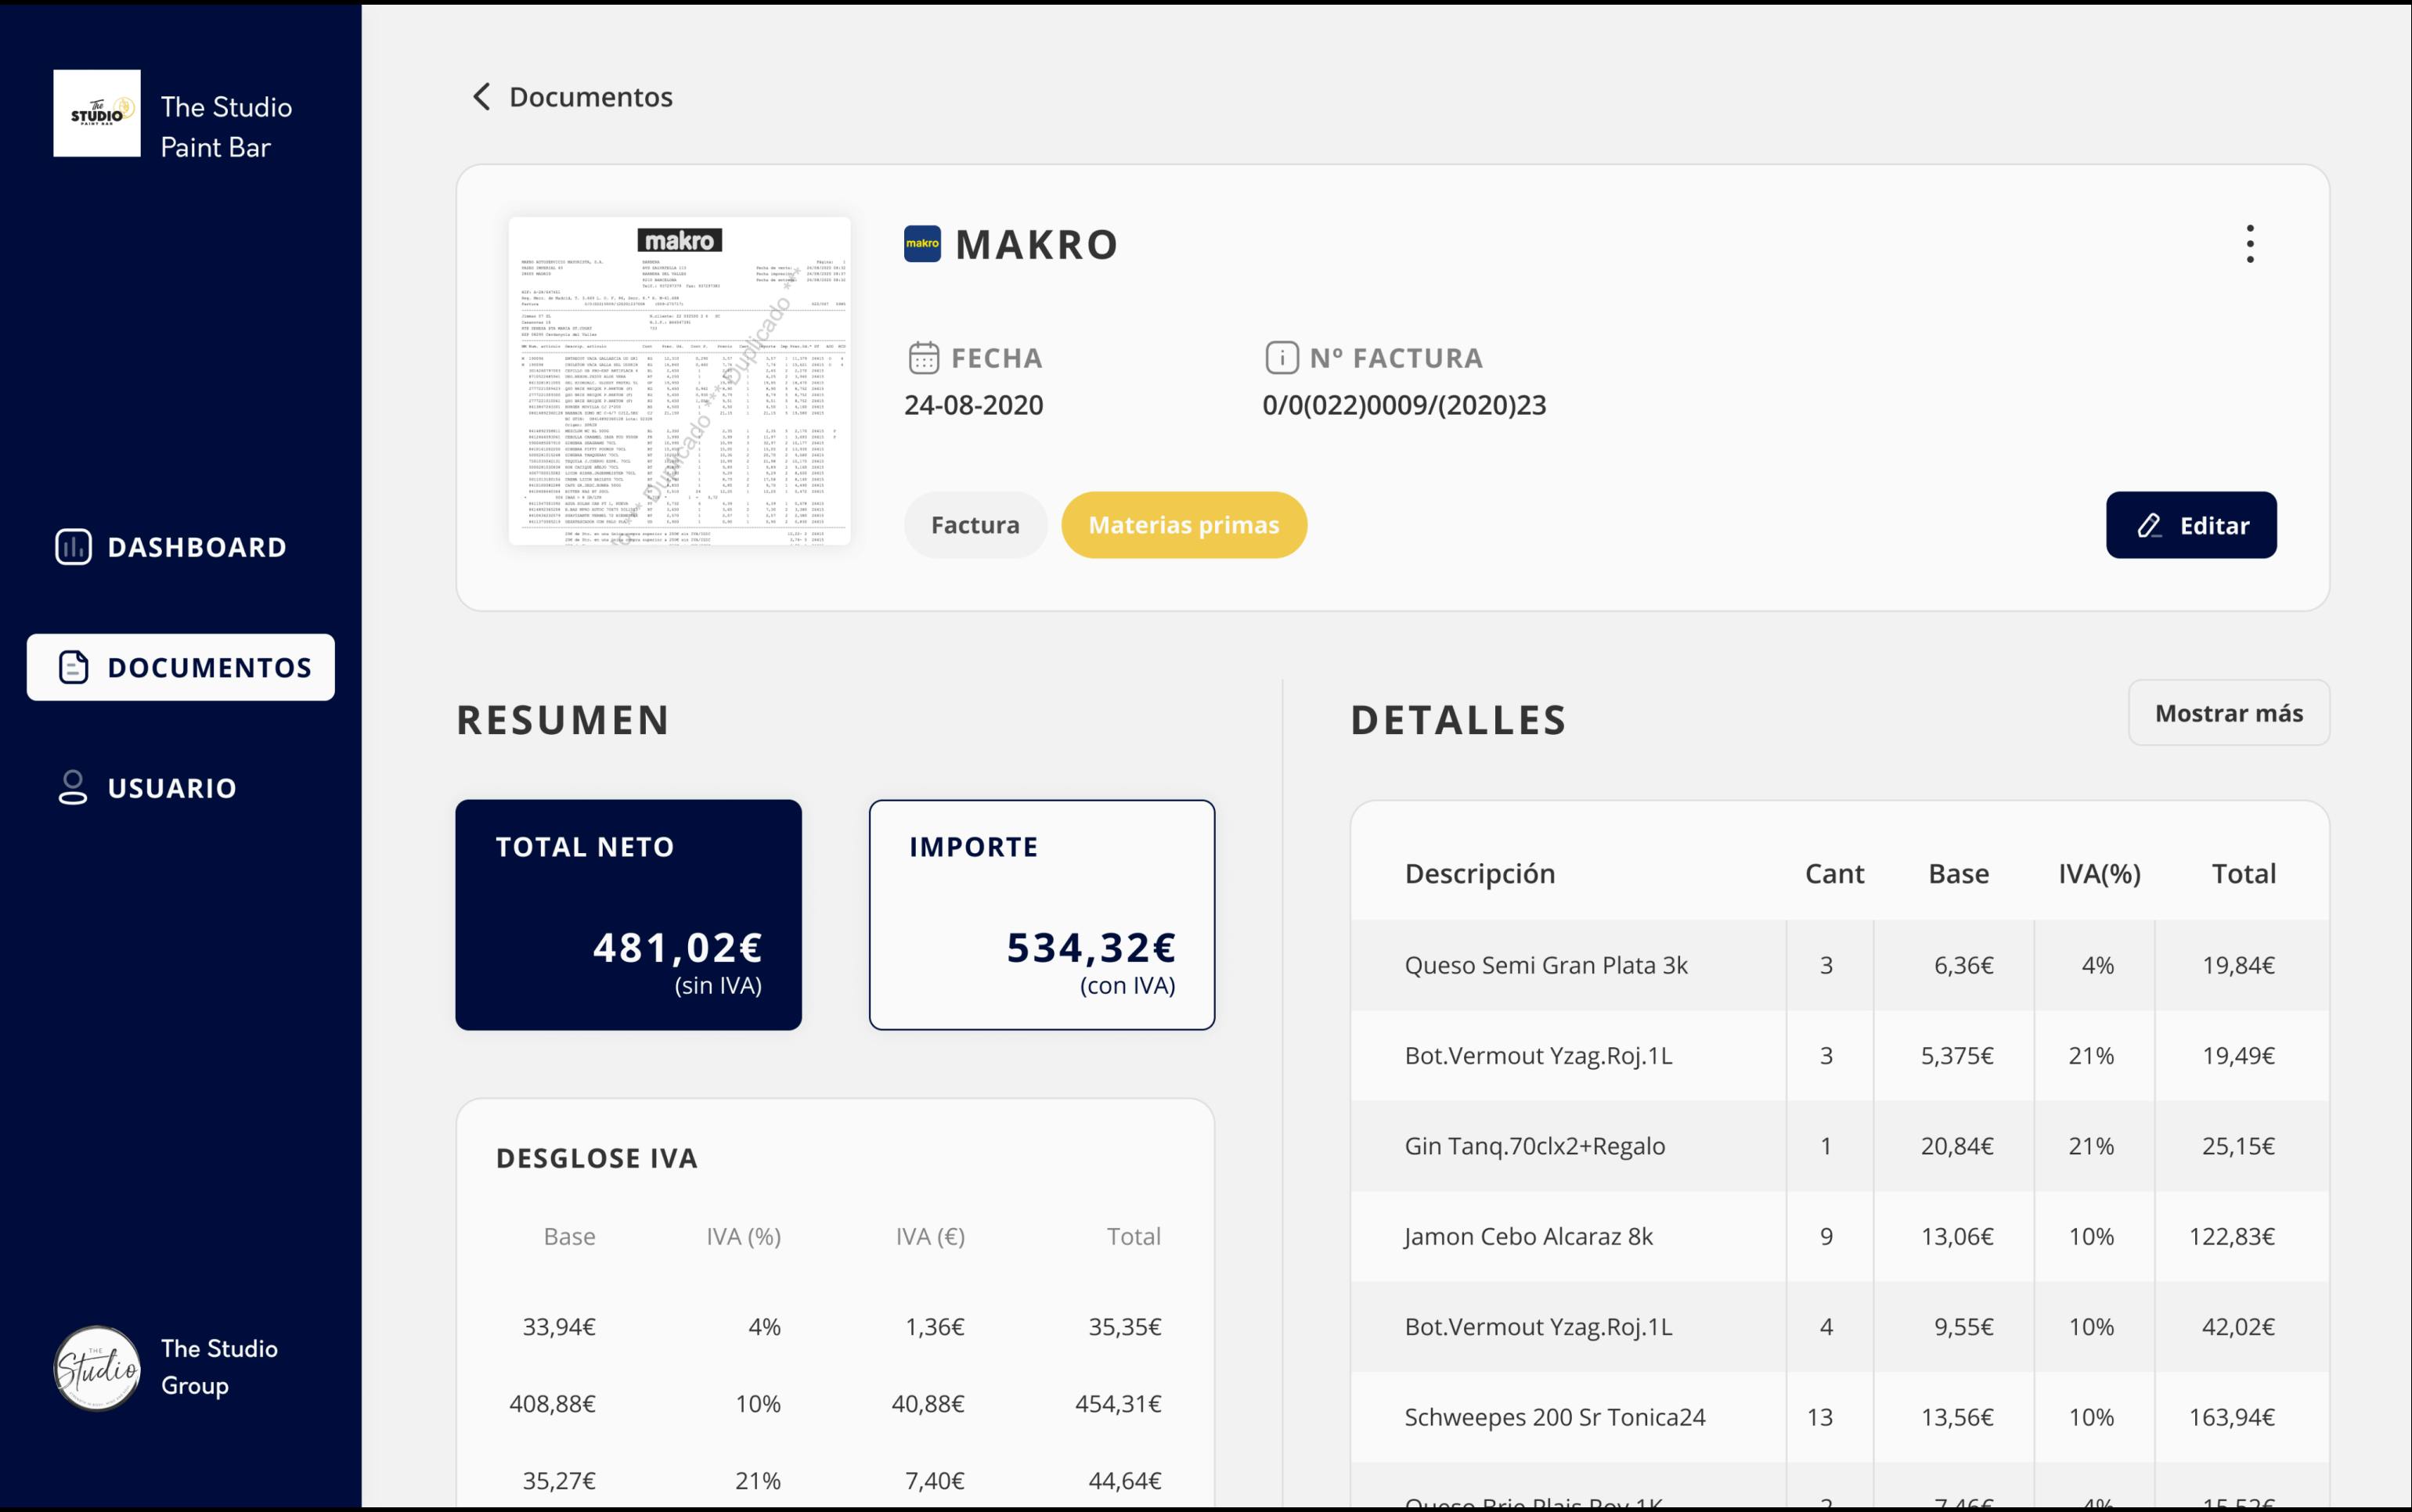The width and height of the screenshot is (2412, 1512).
Task: Click The Studio Group round logo
Action: click(x=97, y=1368)
